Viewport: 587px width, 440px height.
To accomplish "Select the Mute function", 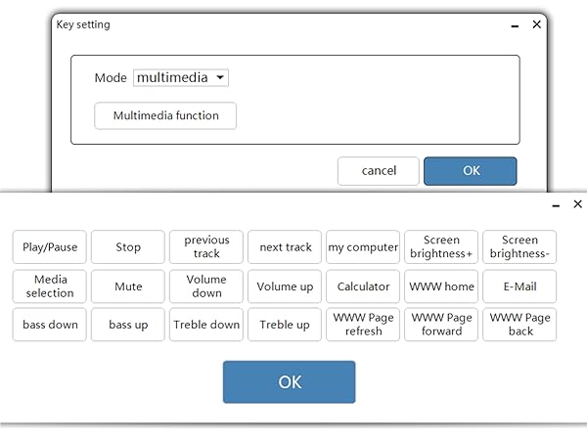I will [128, 286].
